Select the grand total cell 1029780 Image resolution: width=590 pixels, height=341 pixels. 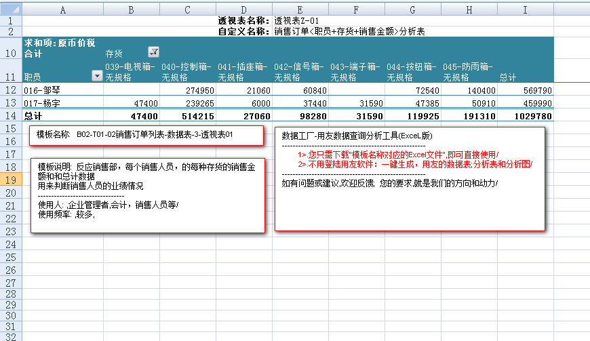click(525, 117)
